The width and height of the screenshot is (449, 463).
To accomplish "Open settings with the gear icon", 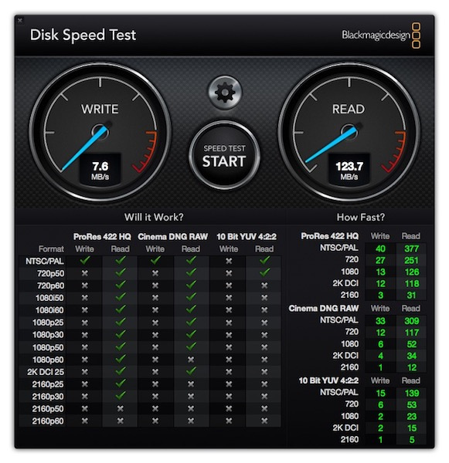I will pos(225,93).
